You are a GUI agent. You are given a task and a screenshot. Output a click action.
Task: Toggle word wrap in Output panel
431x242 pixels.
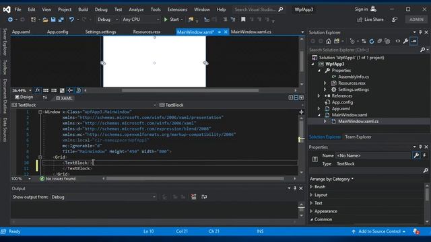point(204,197)
